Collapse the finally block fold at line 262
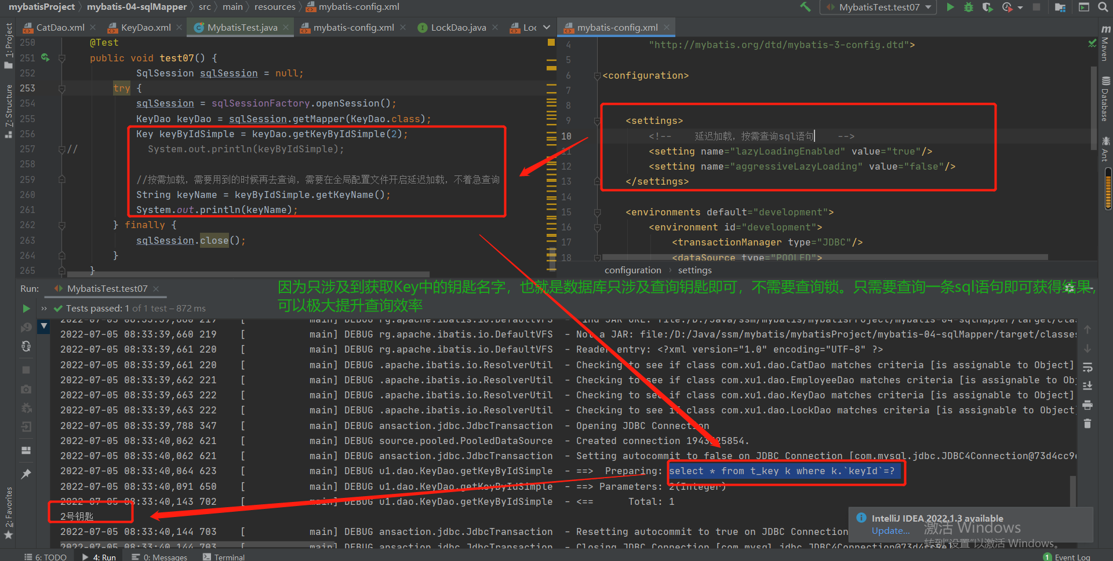 click(x=62, y=225)
